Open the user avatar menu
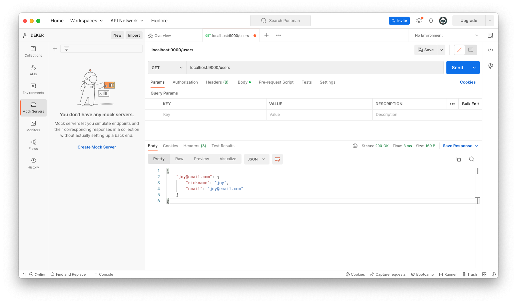The width and height of the screenshot is (517, 303). click(x=443, y=21)
